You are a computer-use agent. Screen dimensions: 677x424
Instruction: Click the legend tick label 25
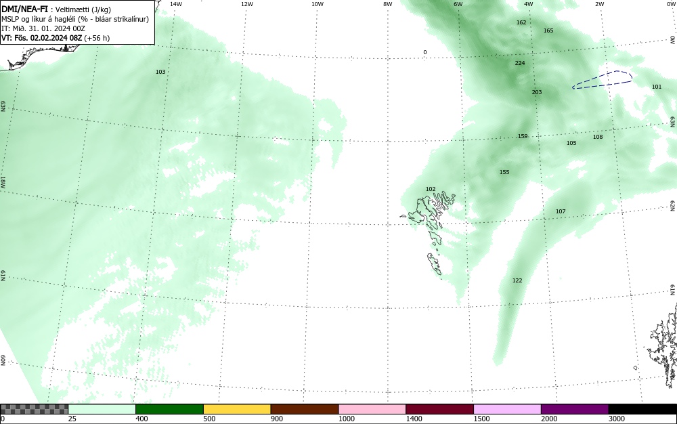click(x=72, y=419)
